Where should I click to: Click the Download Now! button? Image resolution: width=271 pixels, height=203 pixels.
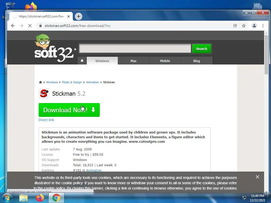[69, 110]
